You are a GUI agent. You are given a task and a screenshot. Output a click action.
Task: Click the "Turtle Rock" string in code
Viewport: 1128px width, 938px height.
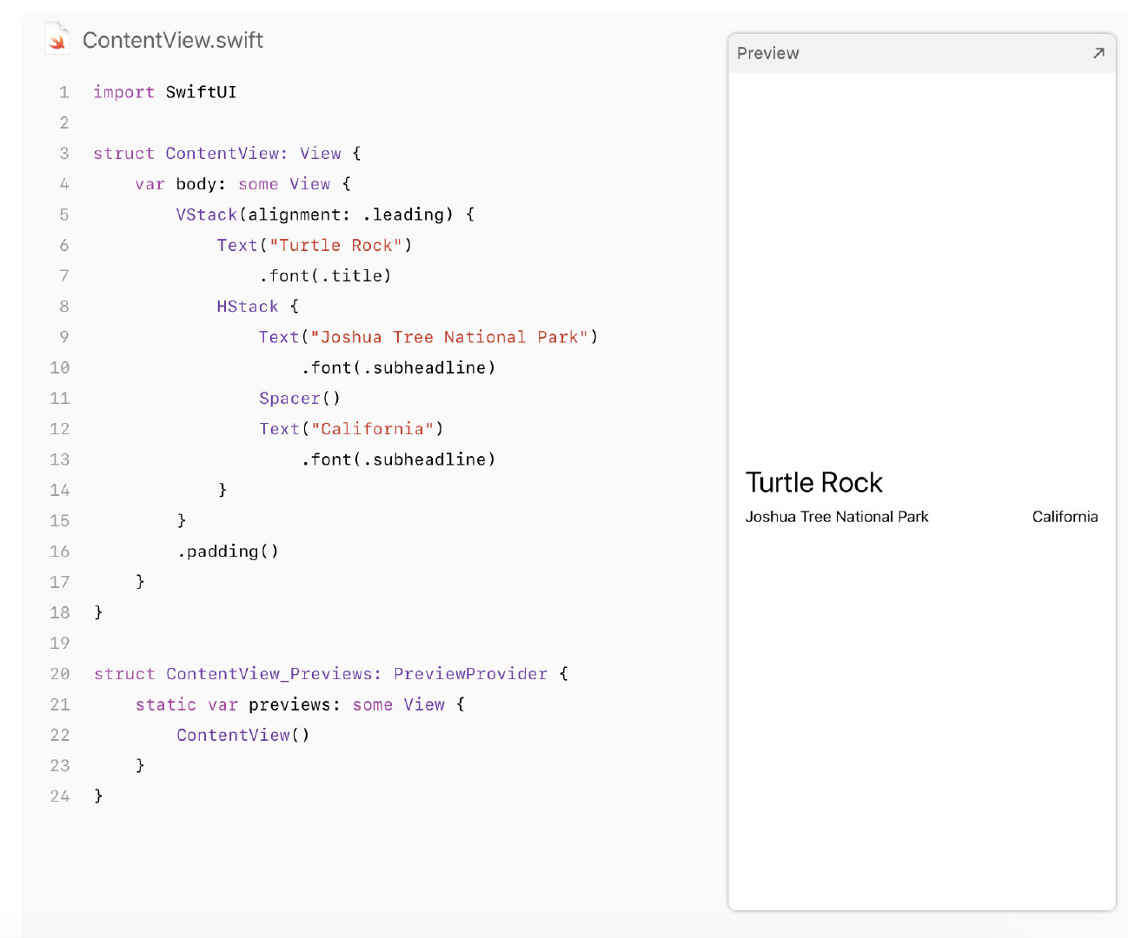(335, 246)
